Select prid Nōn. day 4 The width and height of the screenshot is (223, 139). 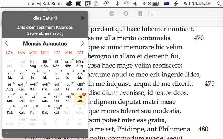68,64
